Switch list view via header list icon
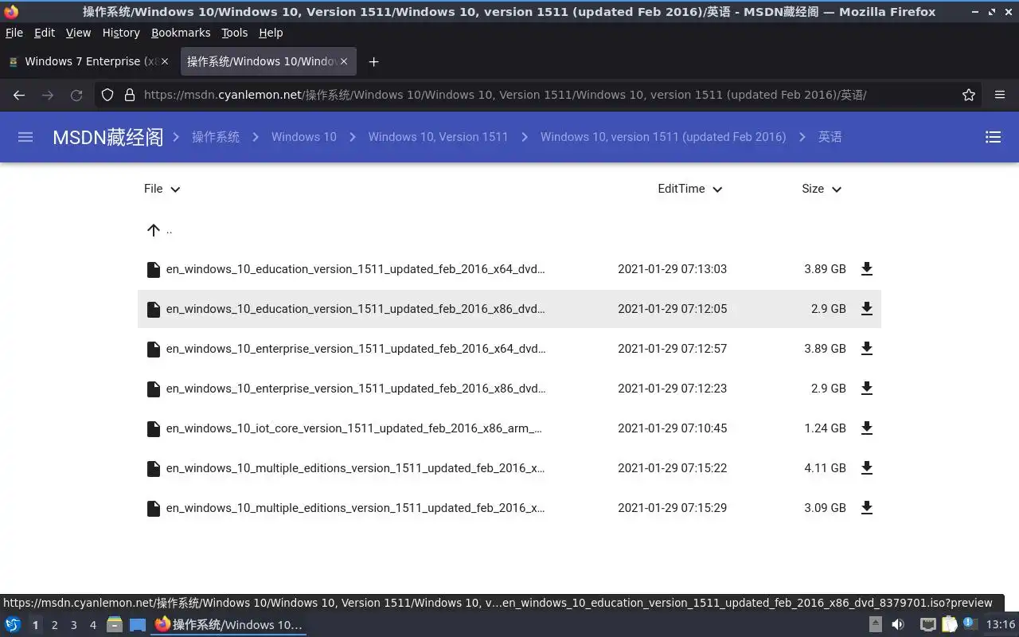 993,137
